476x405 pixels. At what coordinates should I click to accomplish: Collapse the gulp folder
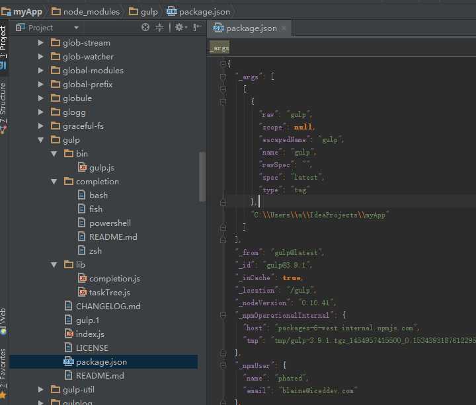tap(40, 140)
